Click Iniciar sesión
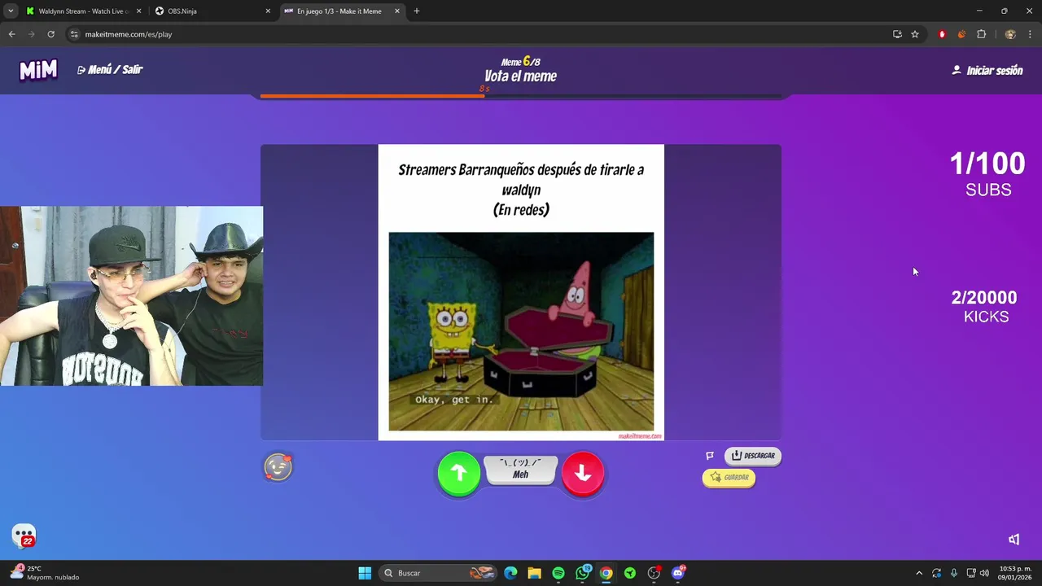 [x=987, y=71]
